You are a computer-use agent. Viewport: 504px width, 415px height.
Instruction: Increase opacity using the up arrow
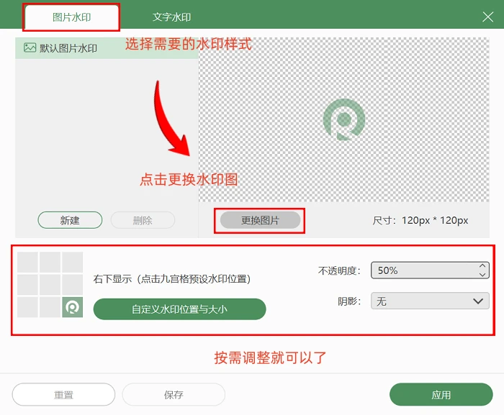[x=482, y=266]
